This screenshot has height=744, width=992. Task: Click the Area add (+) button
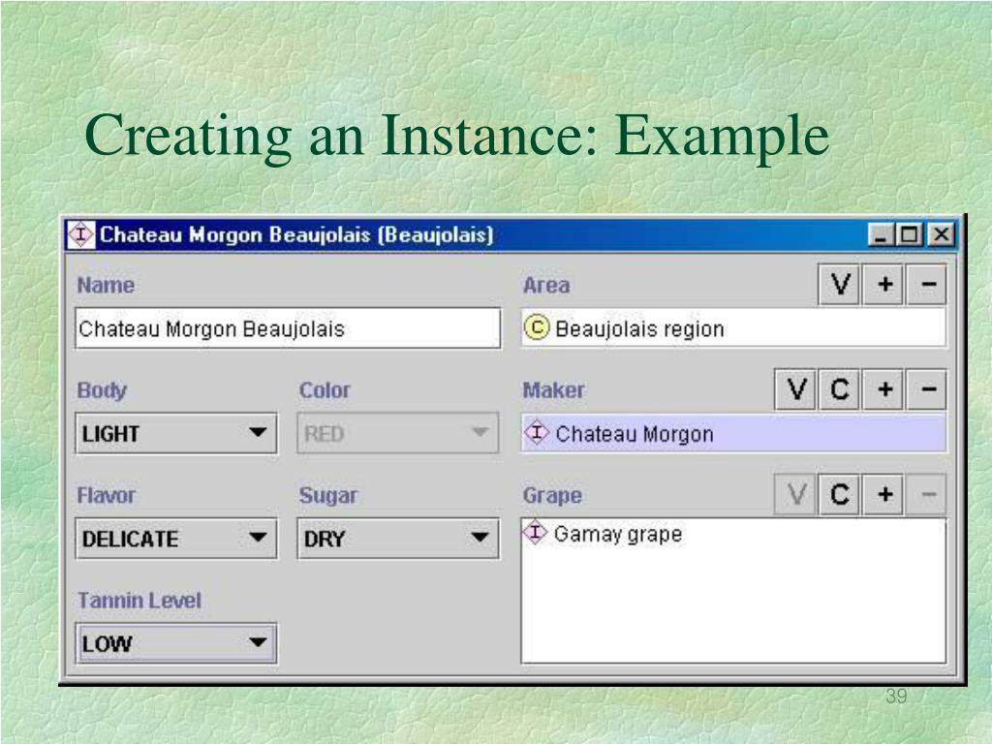coord(884,285)
